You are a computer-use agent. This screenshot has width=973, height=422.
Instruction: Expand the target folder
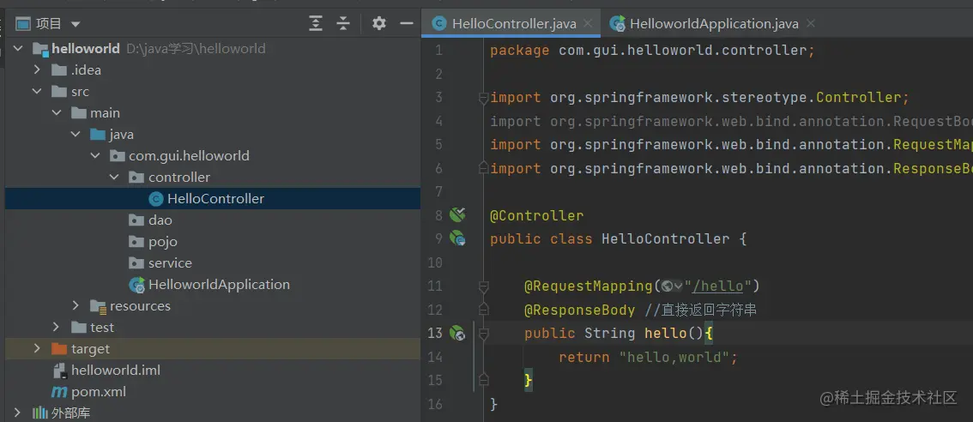37,349
